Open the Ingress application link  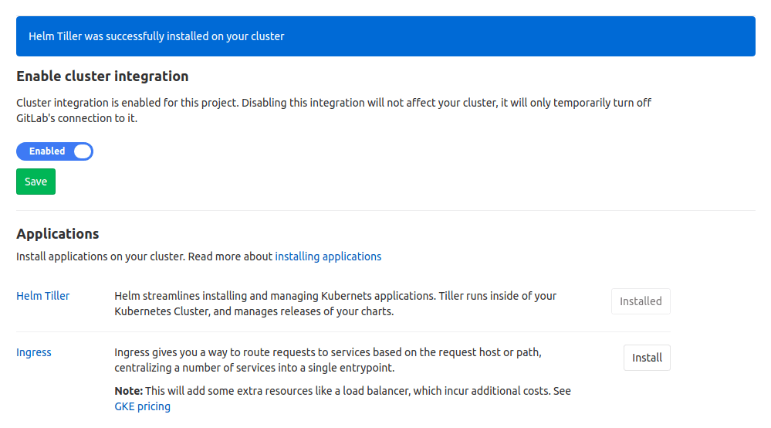pyautogui.click(x=34, y=352)
